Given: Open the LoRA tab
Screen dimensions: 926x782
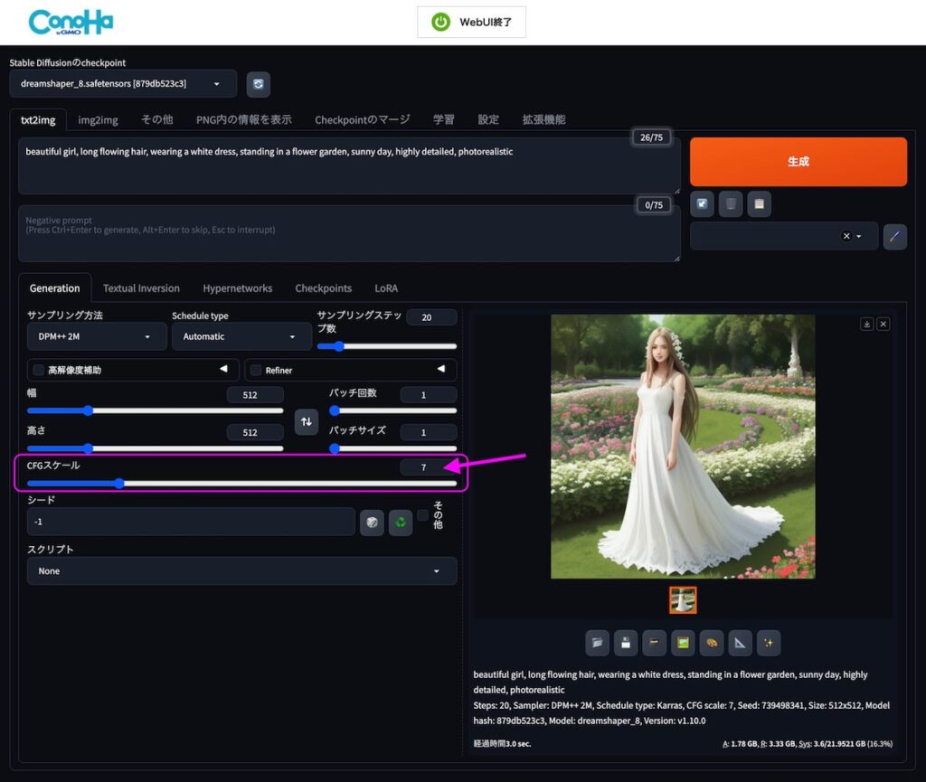Looking at the screenshot, I should 386,288.
